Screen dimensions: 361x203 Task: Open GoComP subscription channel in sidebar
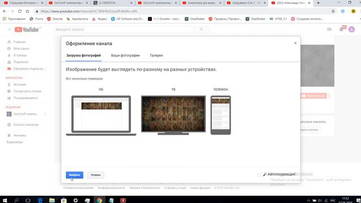[x=26, y=114]
